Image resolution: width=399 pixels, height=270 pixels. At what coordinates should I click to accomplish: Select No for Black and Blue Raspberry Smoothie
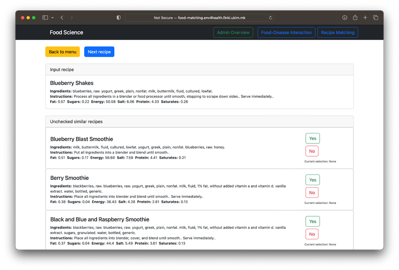pyautogui.click(x=312, y=234)
